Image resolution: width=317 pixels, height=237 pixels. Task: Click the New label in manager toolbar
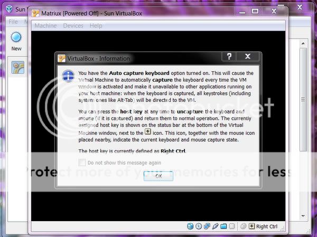[16, 49]
